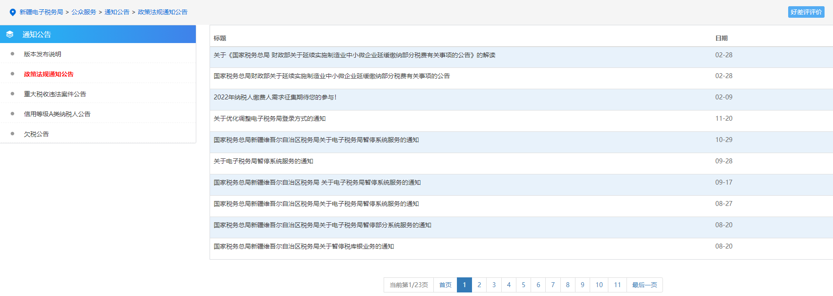Go to page 8
This screenshot has height=296, width=833.
(567, 285)
